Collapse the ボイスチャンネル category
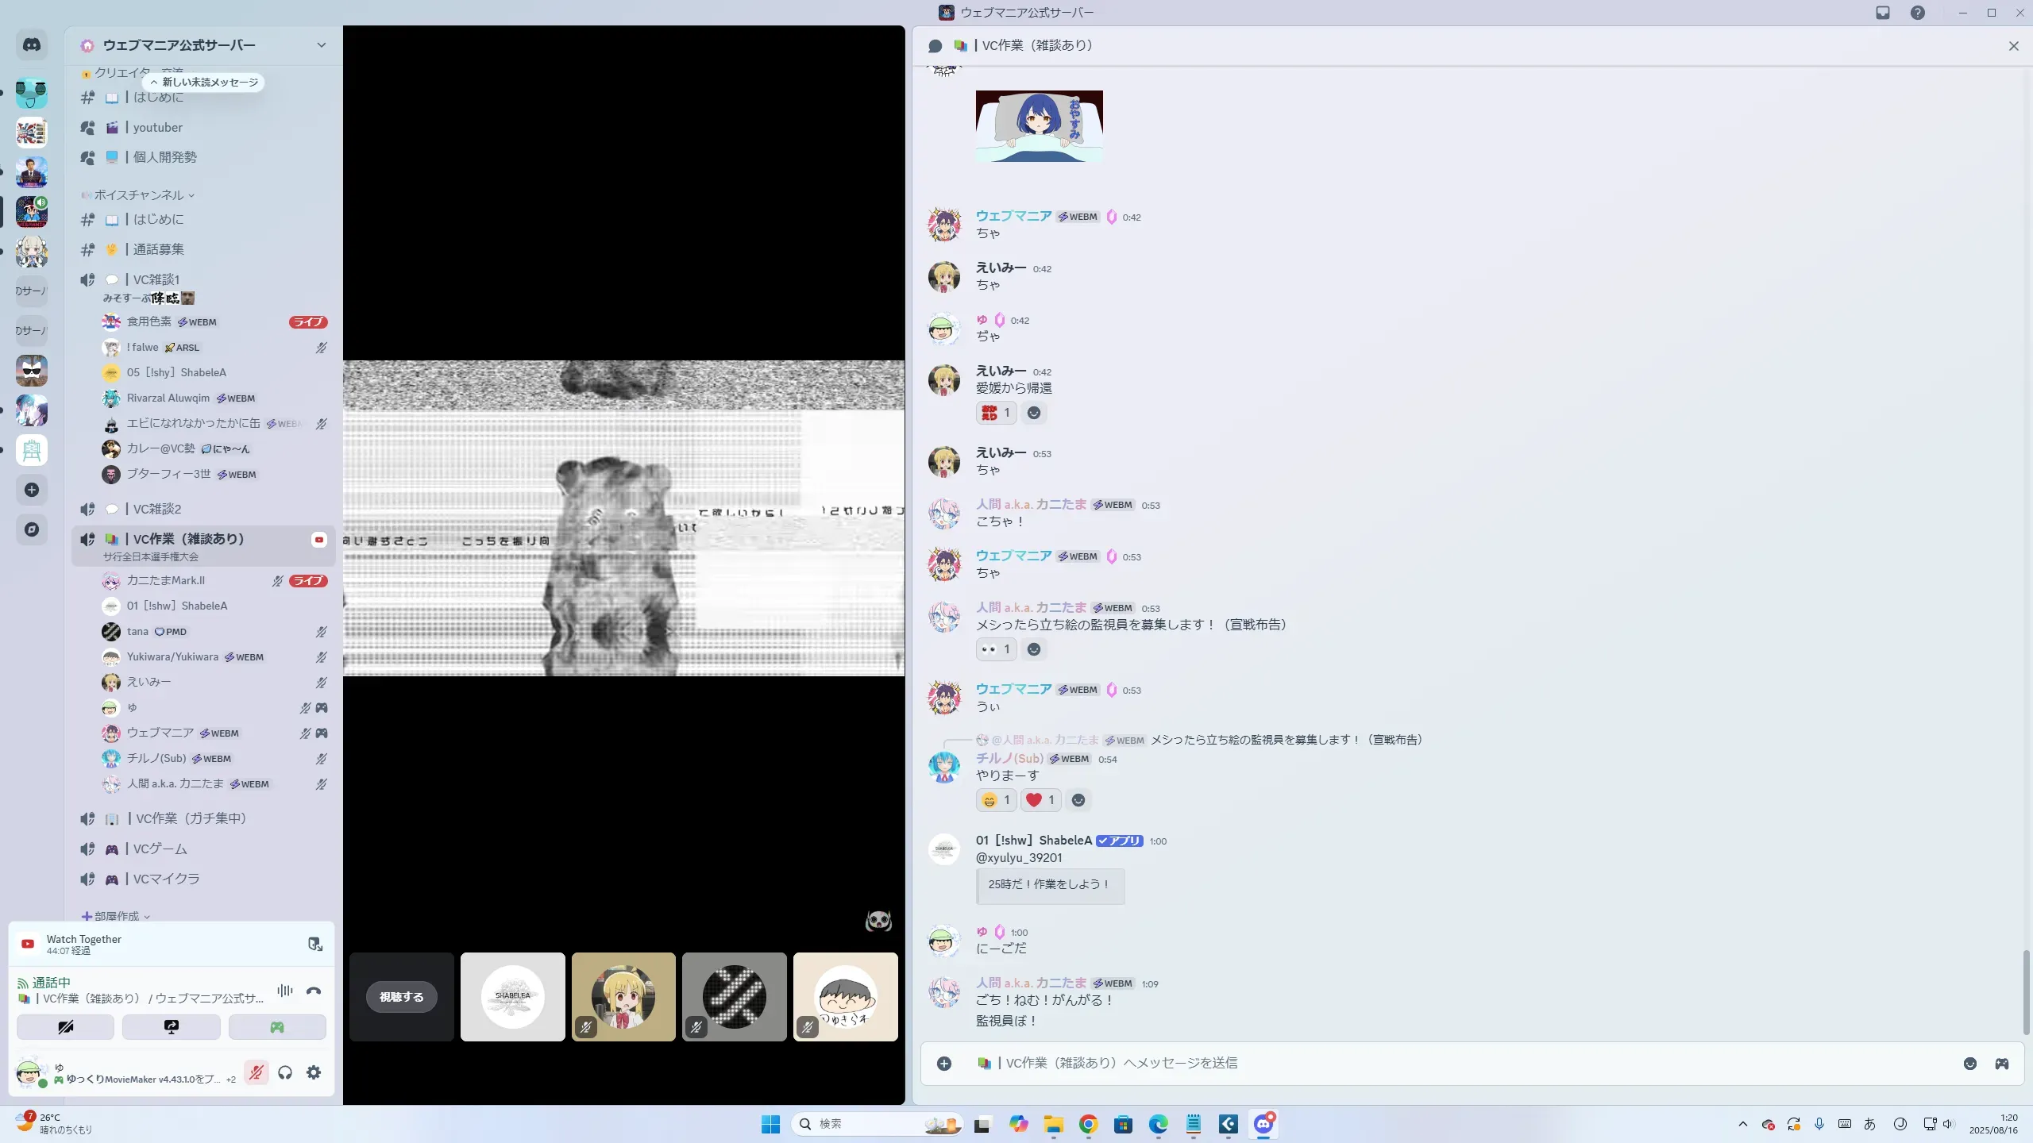 click(x=138, y=195)
